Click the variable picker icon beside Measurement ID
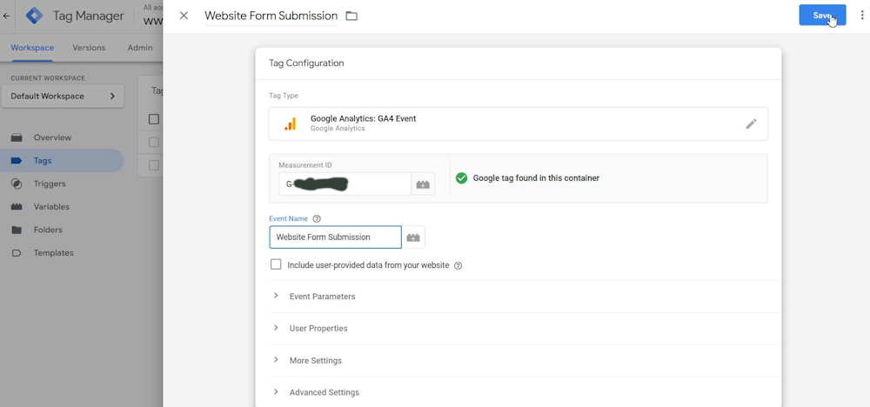Image resolution: width=870 pixels, height=407 pixels. pyautogui.click(x=423, y=184)
